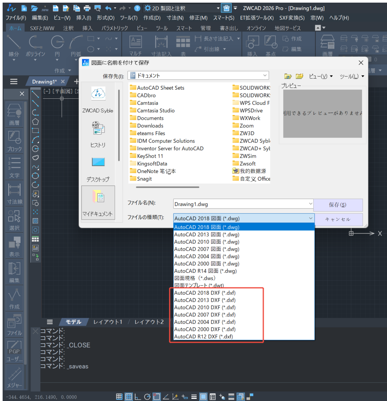The width and height of the screenshot is (387, 401).
Task: Click the Print icon in quick access toolbar
Action: click(x=87, y=8)
